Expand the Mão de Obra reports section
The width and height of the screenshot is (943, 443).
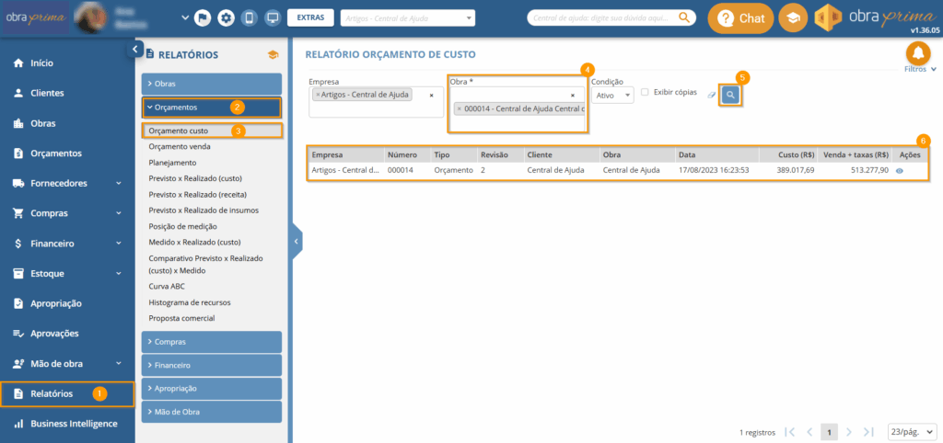click(x=212, y=412)
